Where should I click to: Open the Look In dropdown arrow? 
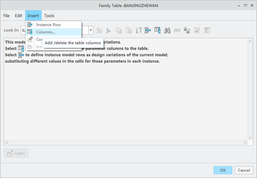pyautogui.click(x=91, y=30)
